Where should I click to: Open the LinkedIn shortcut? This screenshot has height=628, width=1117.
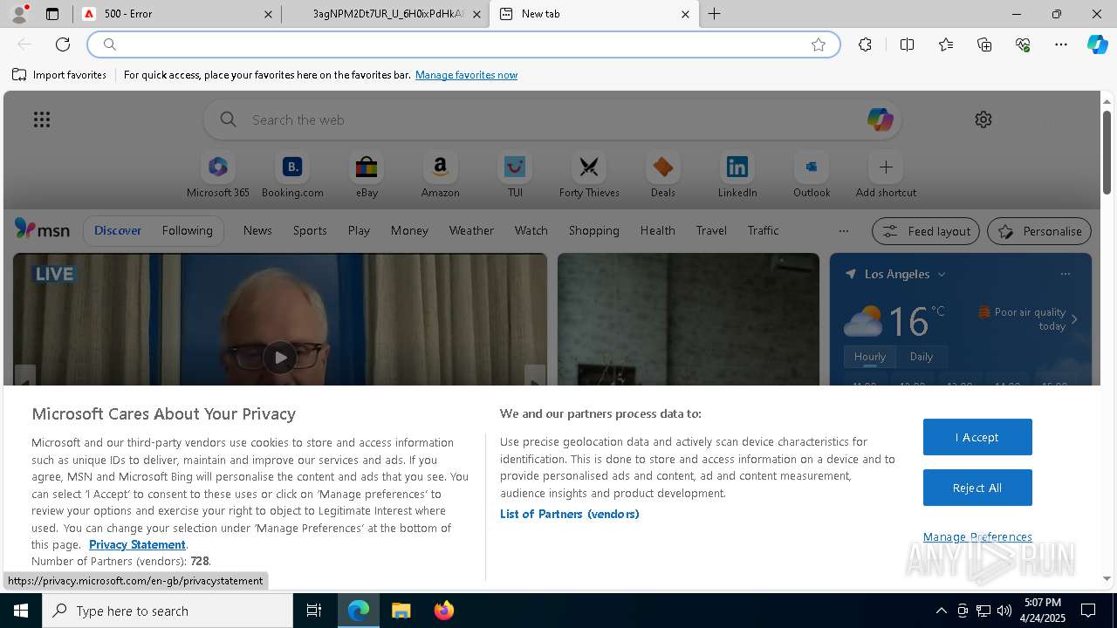[x=737, y=175]
